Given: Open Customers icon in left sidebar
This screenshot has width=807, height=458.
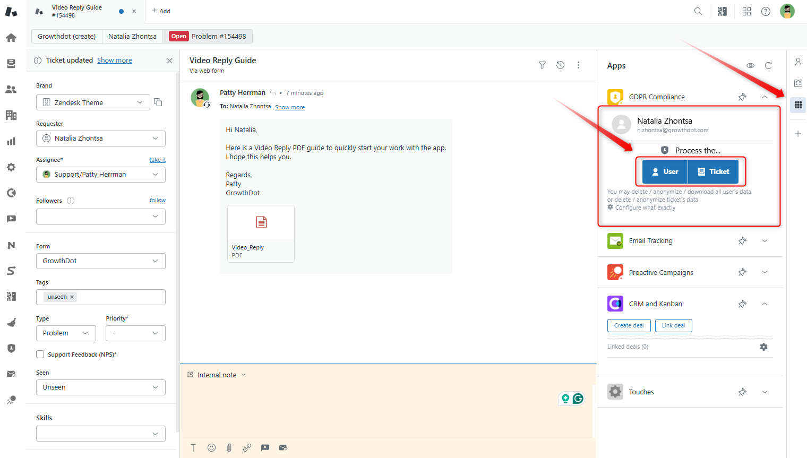Looking at the screenshot, I should pyautogui.click(x=11, y=89).
